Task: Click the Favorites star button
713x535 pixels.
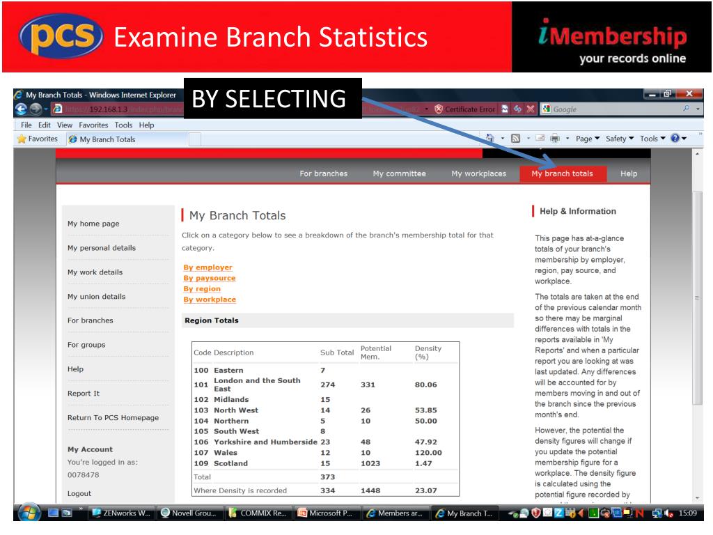Action: (x=38, y=139)
